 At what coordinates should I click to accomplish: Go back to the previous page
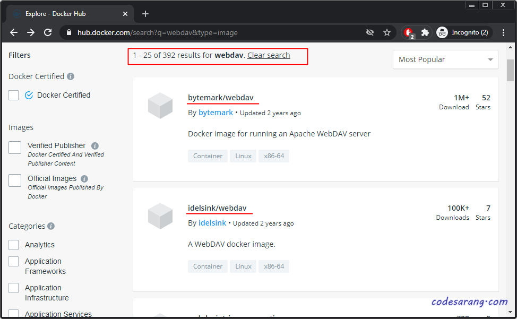pos(14,32)
